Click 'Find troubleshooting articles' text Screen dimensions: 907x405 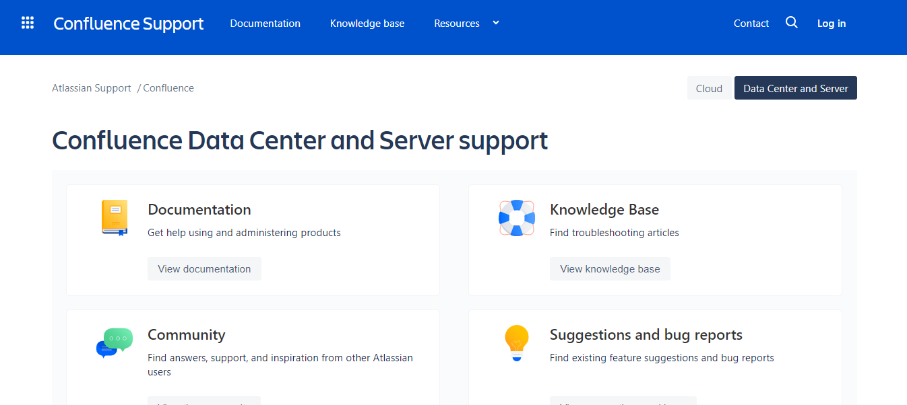point(615,233)
